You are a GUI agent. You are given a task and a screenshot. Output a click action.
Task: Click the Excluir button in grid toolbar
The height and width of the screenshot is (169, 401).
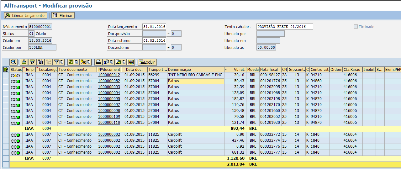pyautogui.click(x=147, y=62)
